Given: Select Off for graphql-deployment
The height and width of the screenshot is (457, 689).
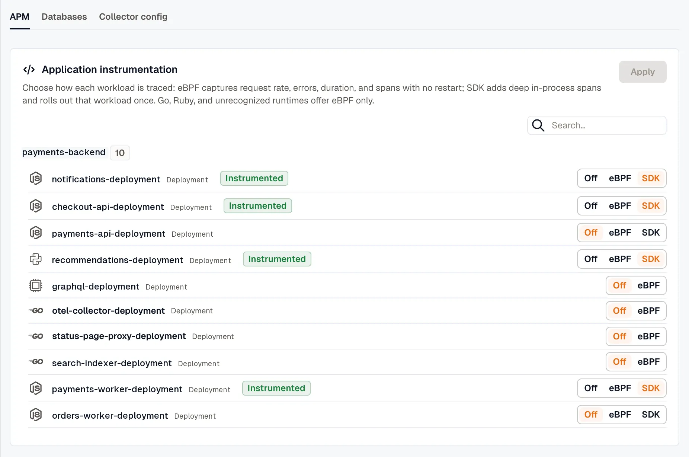Looking at the screenshot, I should coord(619,285).
